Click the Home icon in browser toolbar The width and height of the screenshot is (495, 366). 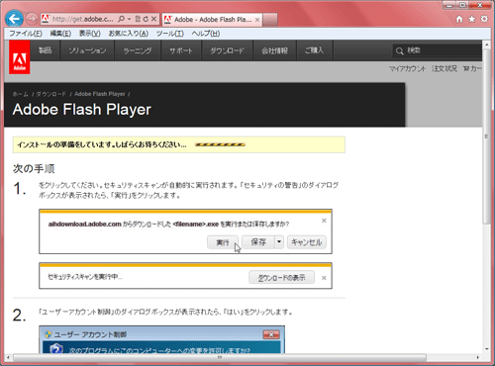[459, 19]
